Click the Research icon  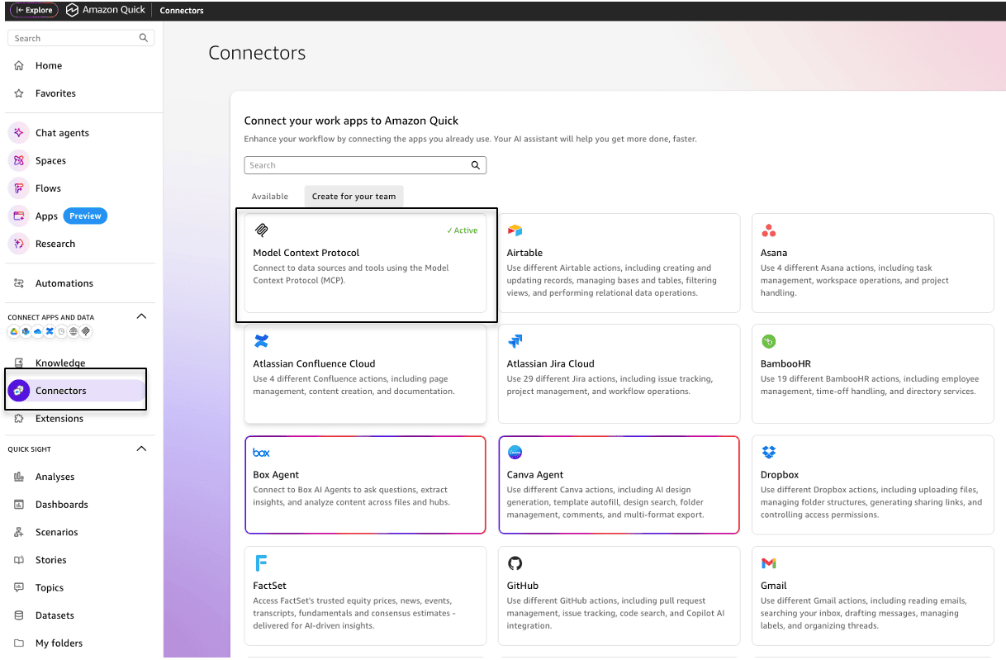tap(19, 244)
